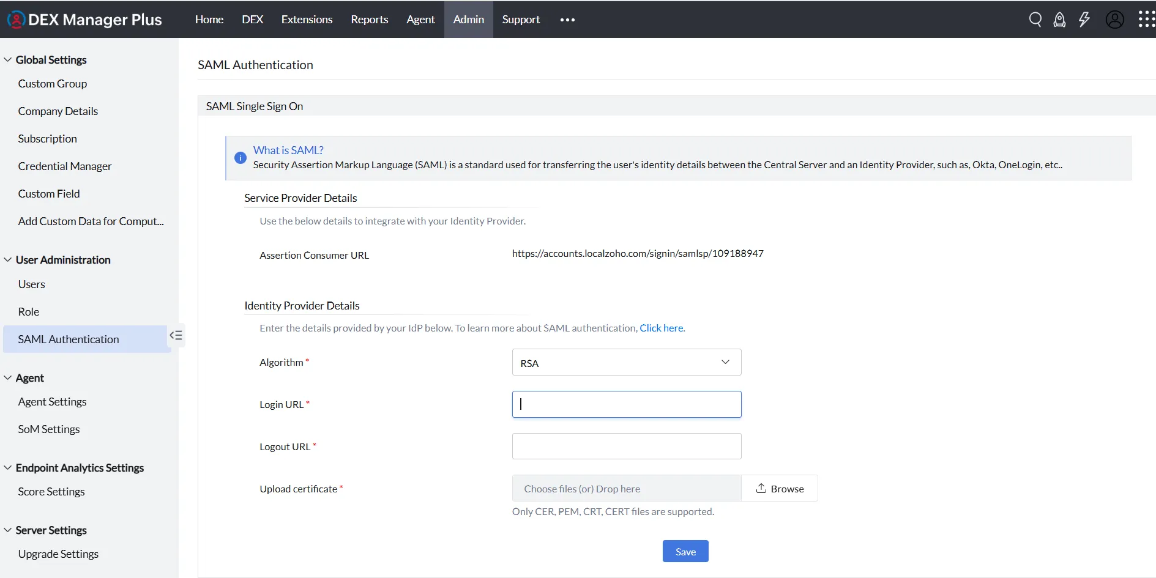Open Company Details in sidebar

click(x=58, y=111)
